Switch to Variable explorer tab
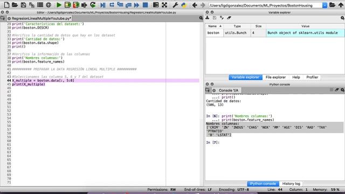Screen dimensions: 345x194 (245, 77)
